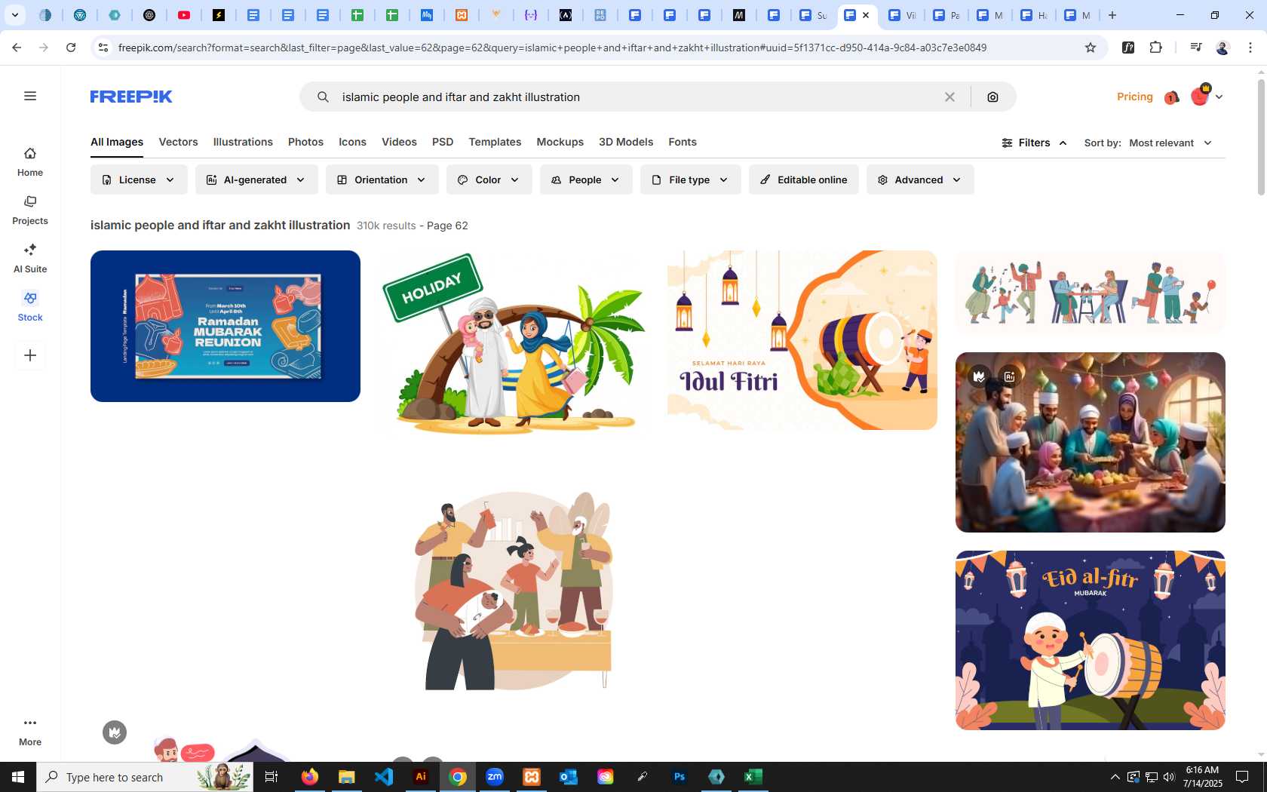Open Chrome three-dot menu

click(x=1250, y=48)
